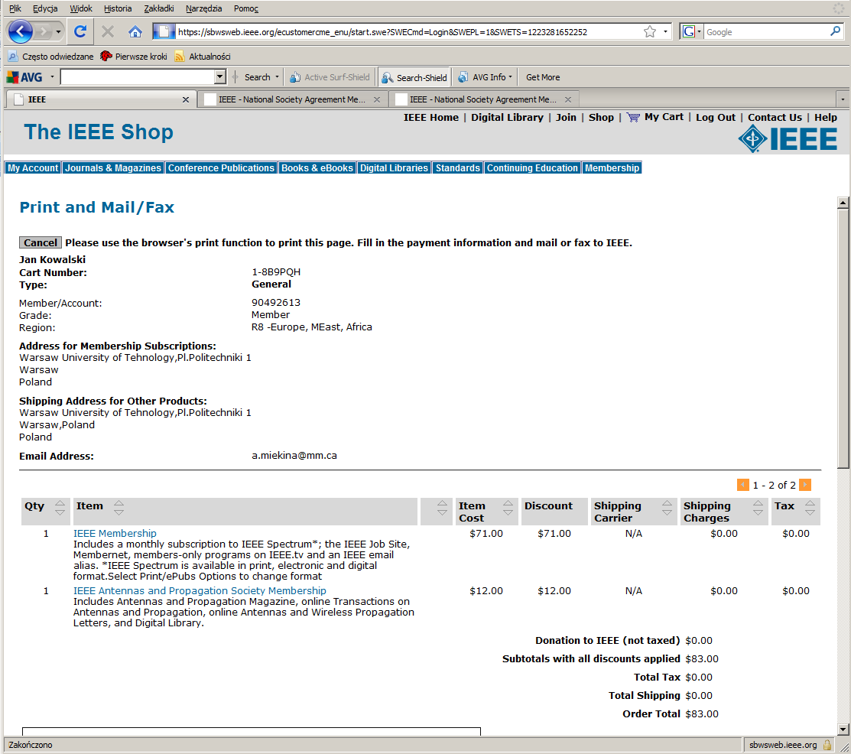Click Get More in AVG toolbar
Screen dimensions: 851x754
(x=543, y=77)
